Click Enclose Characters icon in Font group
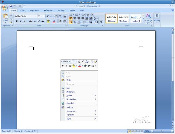 (65, 21)
